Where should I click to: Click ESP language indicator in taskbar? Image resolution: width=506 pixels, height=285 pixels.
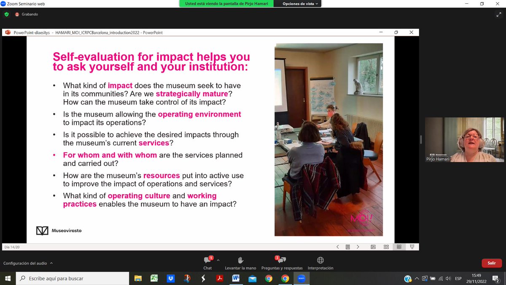(x=459, y=278)
